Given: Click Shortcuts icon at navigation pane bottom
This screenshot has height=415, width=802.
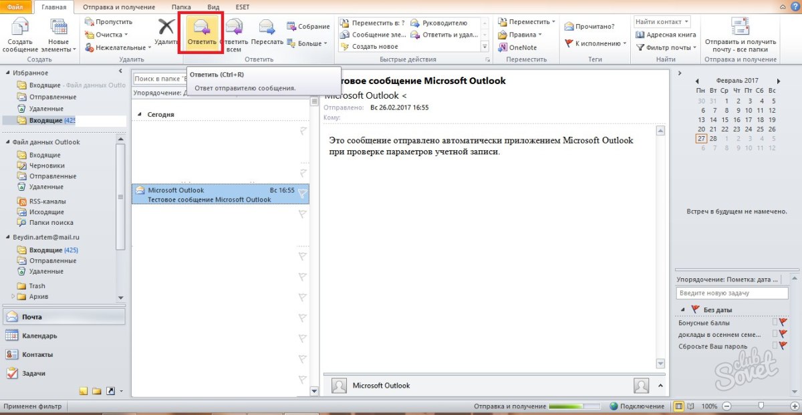Looking at the screenshot, I should click(x=110, y=391).
